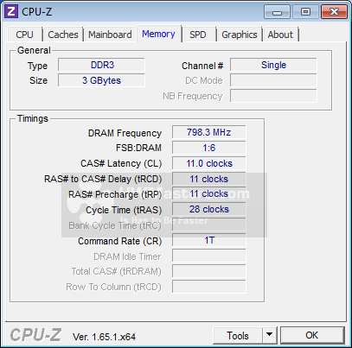Click the CPU-Z logo at bottom left

pyautogui.click(x=35, y=335)
